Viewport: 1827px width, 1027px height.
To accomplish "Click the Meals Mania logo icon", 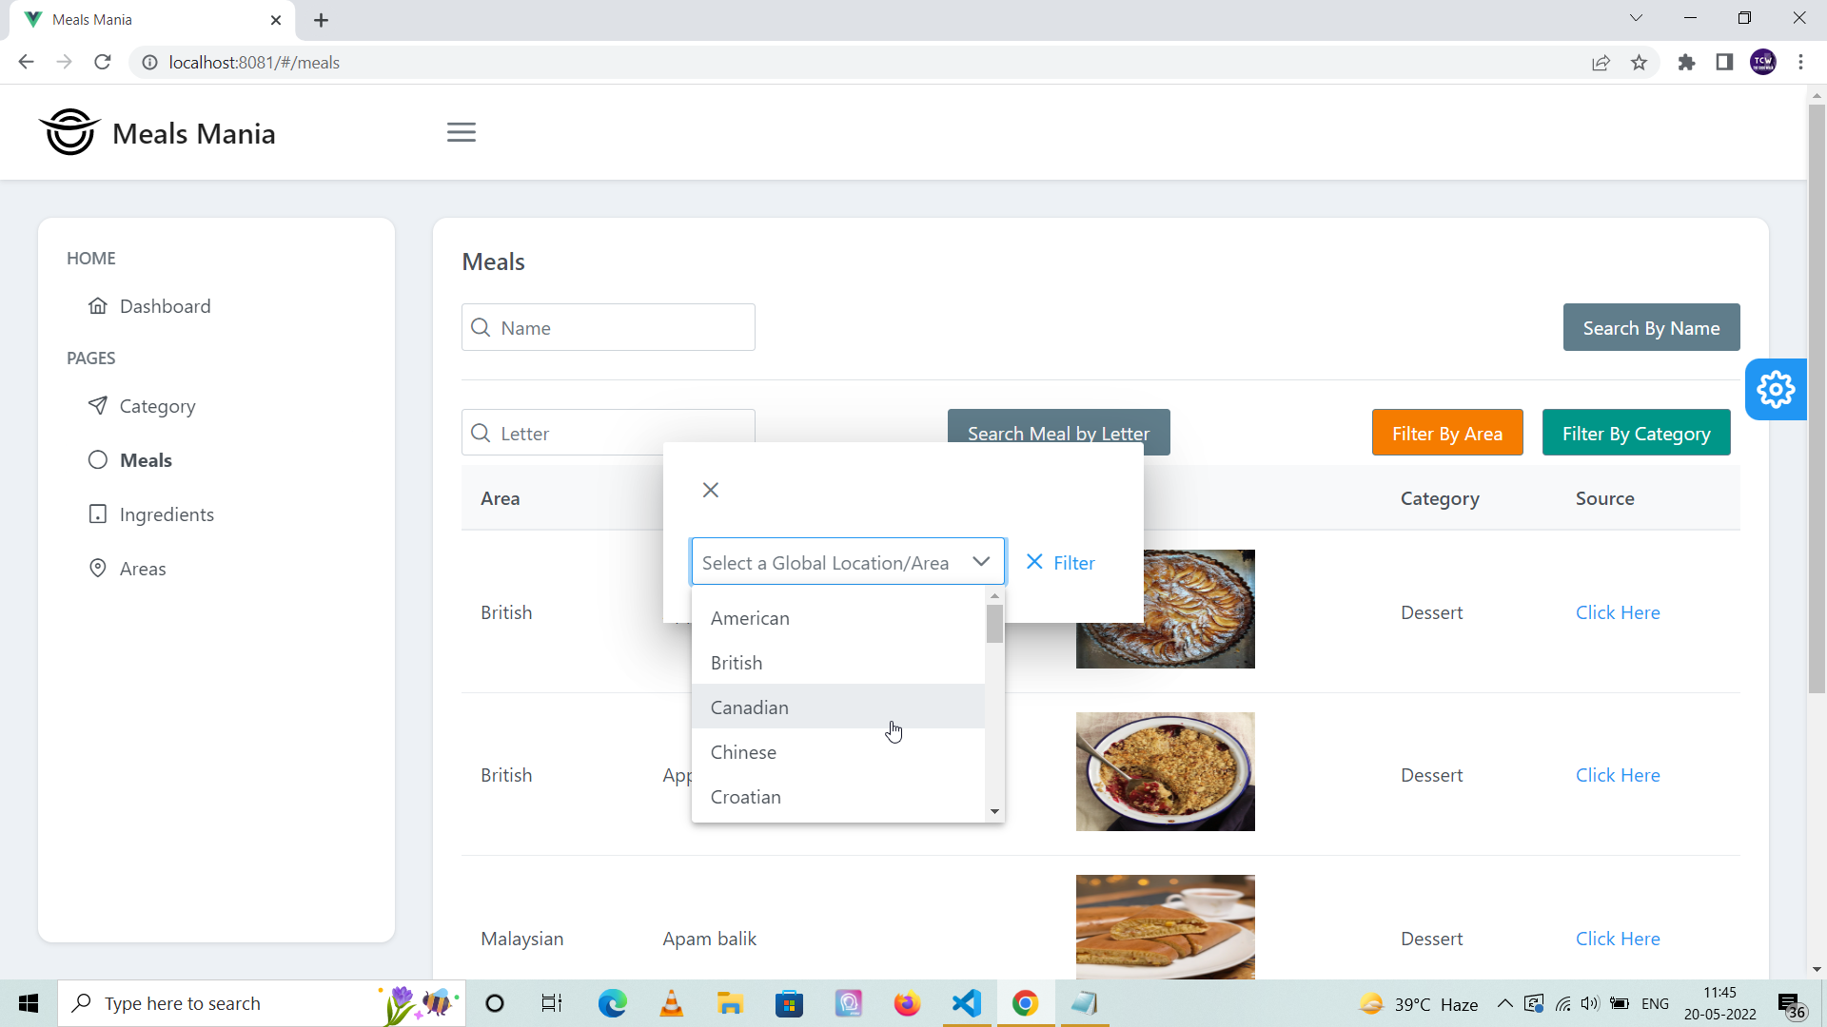I will tap(69, 132).
